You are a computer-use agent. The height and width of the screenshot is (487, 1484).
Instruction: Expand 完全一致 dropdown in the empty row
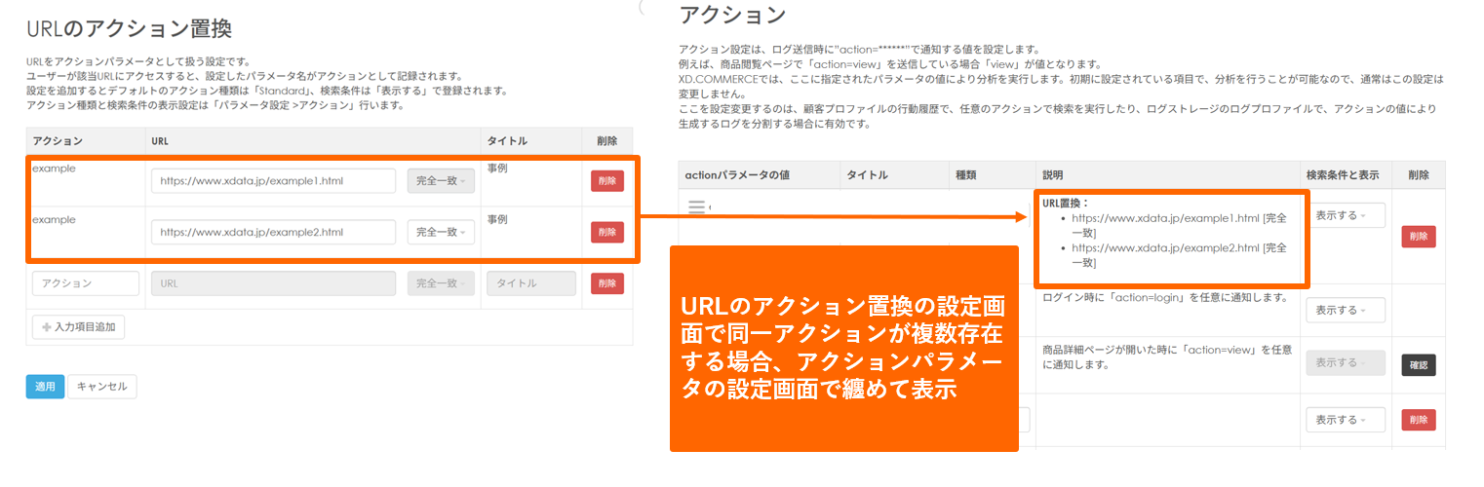click(441, 283)
